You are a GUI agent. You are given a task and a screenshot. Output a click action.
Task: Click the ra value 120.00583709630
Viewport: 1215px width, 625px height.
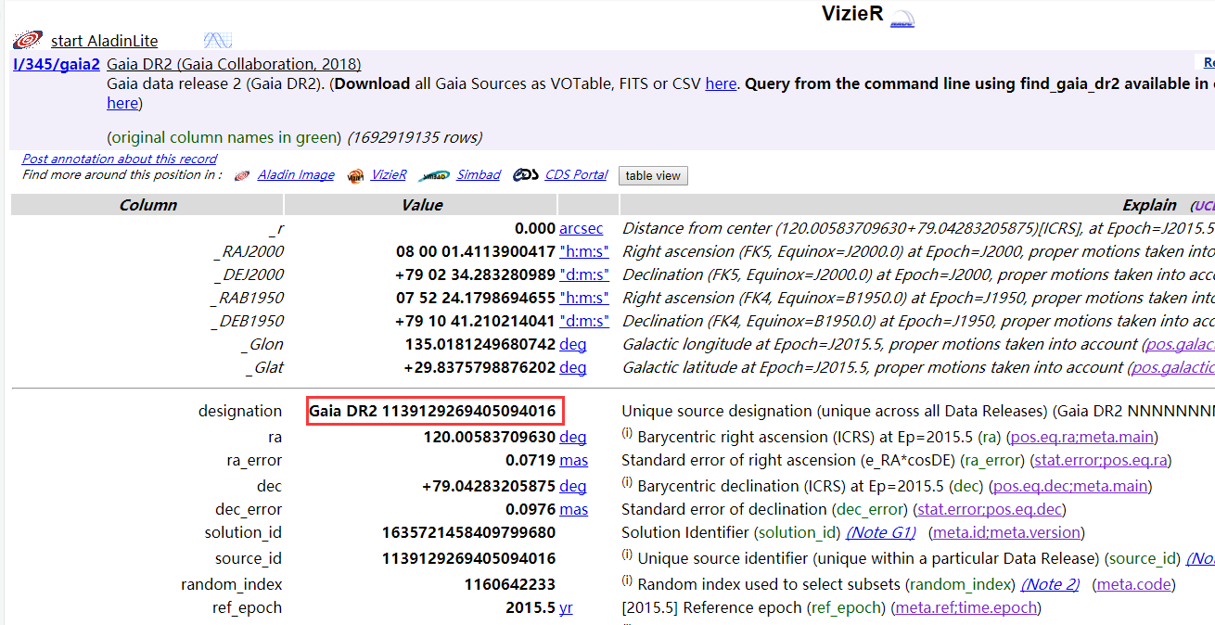490,437
